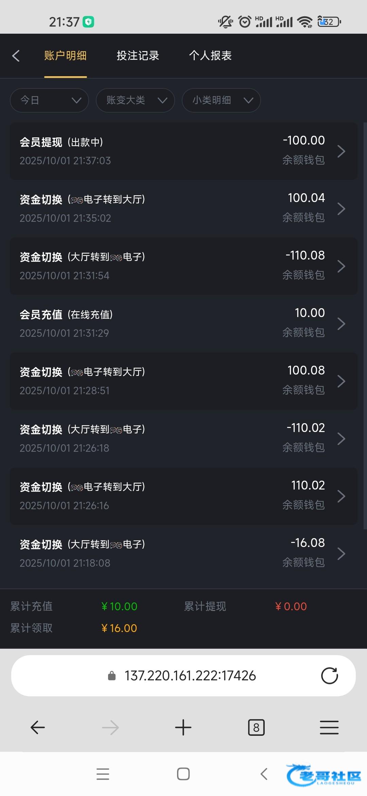Switch to the 投注记录 tab
The image size is (367, 796).
[x=138, y=56]
